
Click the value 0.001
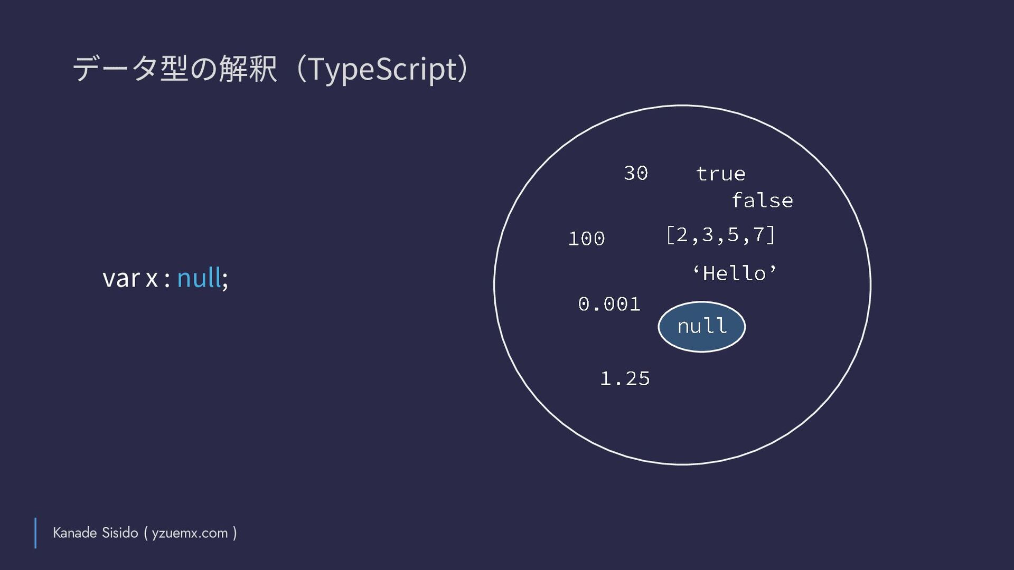point(609,304)
